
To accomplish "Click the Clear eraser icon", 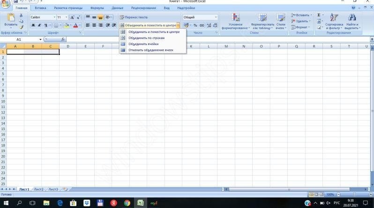I will pyautogui.click(x=319, y=27).
